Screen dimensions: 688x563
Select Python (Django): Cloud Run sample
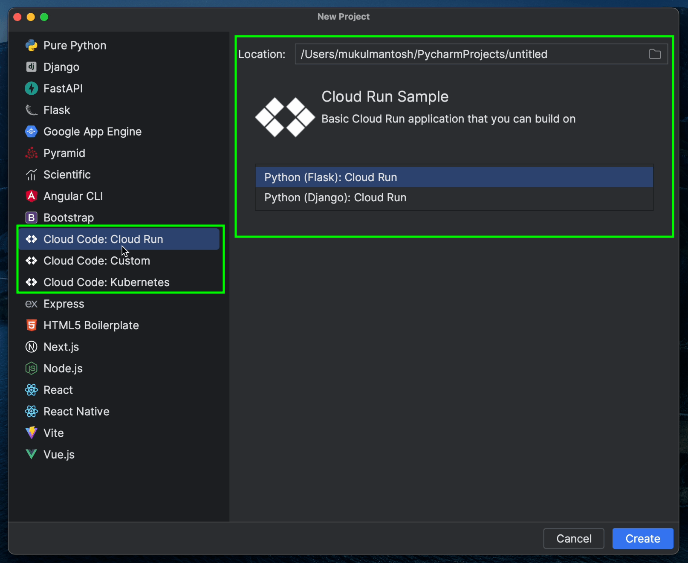pyautogui.click(x=335, y=197)
